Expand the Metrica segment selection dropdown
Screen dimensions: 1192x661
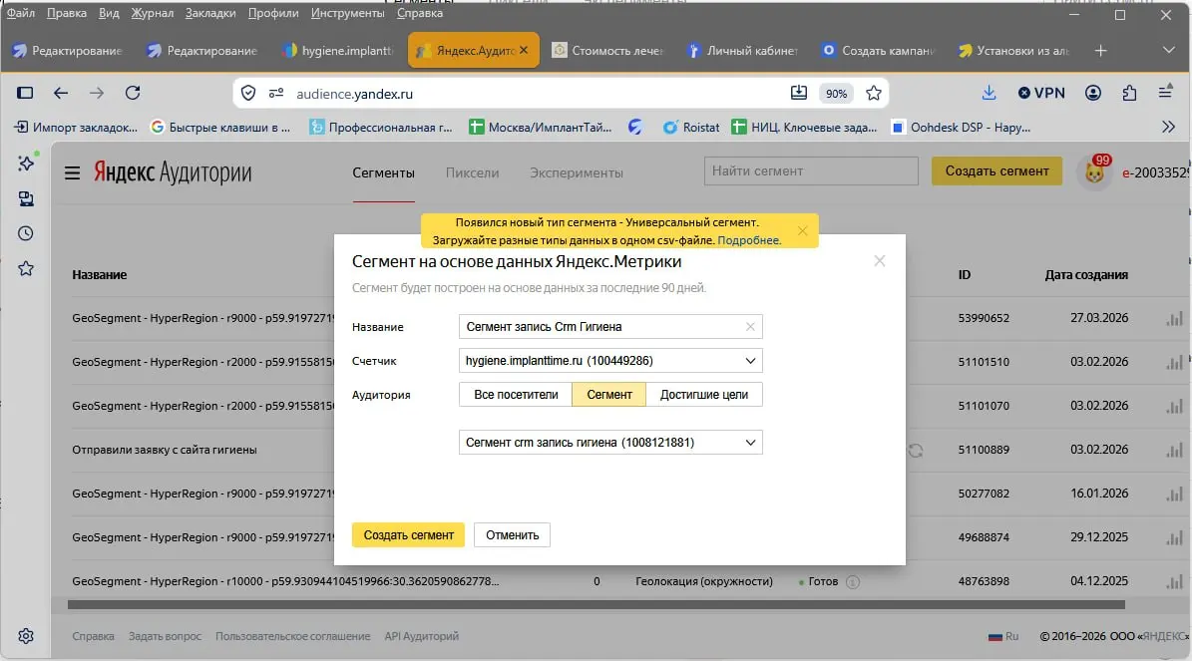[x=610, y=443]
